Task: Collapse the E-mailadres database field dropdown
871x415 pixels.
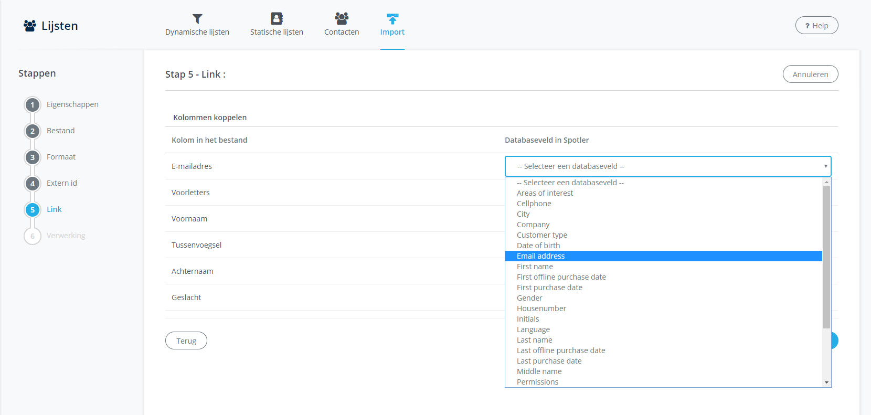Action: click(667, 166)
